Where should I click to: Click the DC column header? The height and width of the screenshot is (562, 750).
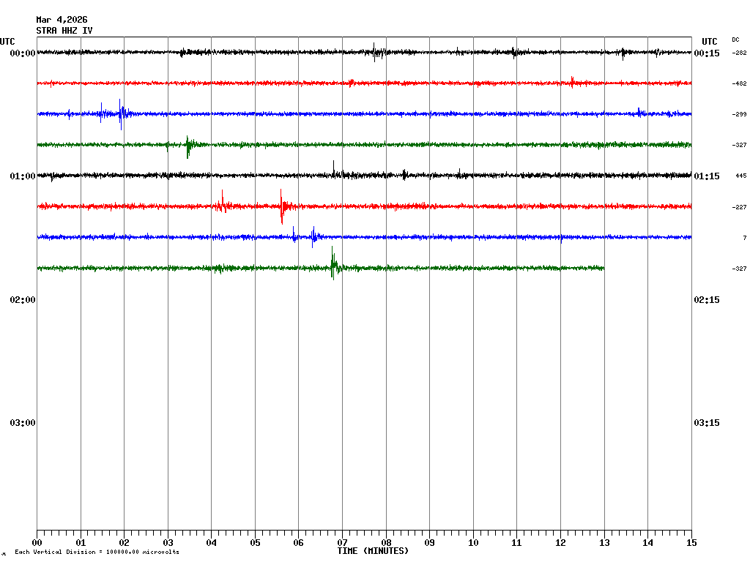point(735,40)
